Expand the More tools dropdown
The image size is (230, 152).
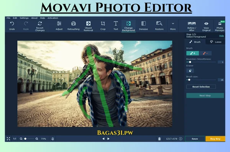coord(173,26)
